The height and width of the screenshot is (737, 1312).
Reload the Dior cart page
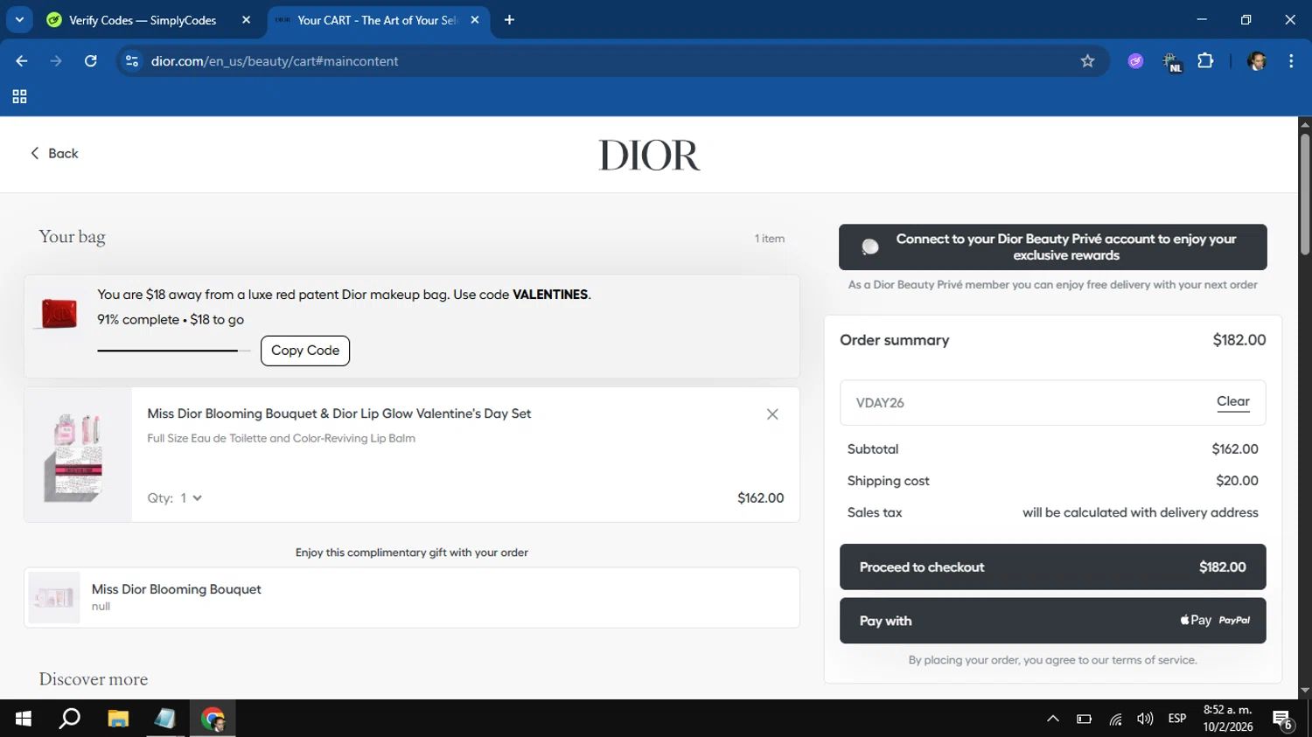[x=90, y=61]
